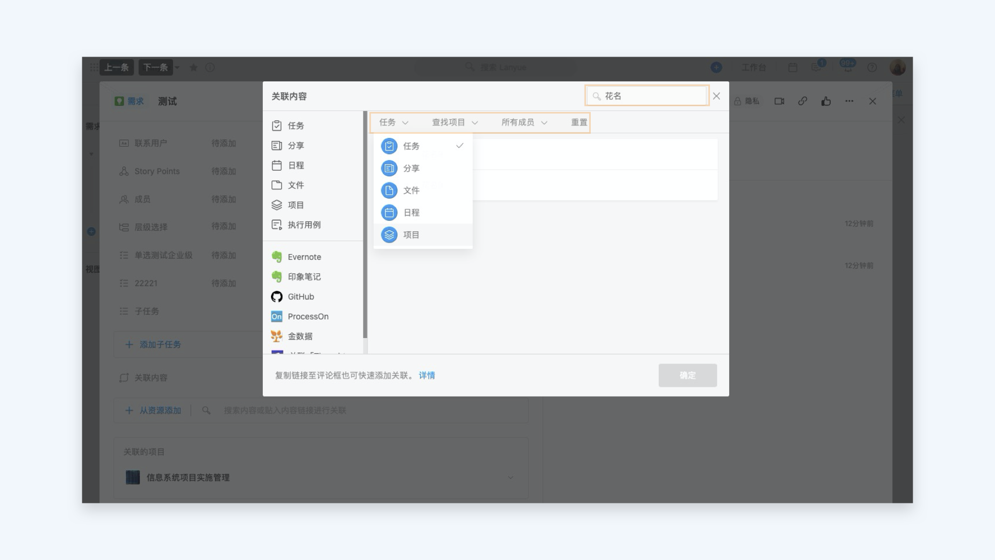Open 工作台 in the top bar

[x=754, y=67]
